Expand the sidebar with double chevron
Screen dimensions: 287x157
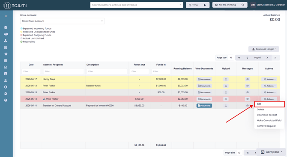6,16
